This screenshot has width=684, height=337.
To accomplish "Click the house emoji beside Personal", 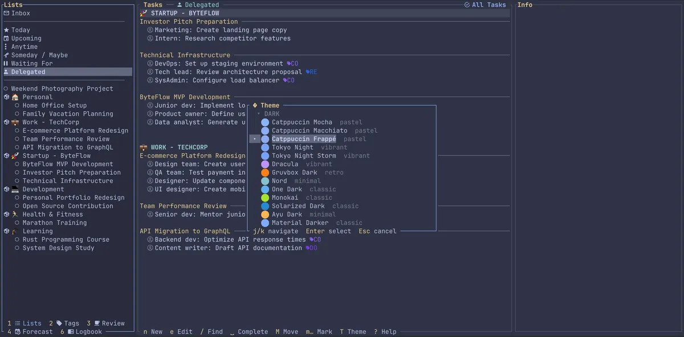I will pyautogui.click(x=15, y=97).
